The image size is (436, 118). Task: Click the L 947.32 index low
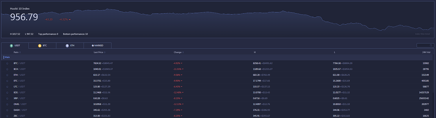tap(29, 34)
